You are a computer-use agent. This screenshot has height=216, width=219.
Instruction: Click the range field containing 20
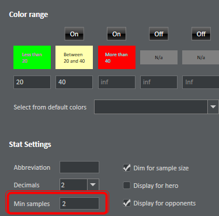click(x=32, y=82)
